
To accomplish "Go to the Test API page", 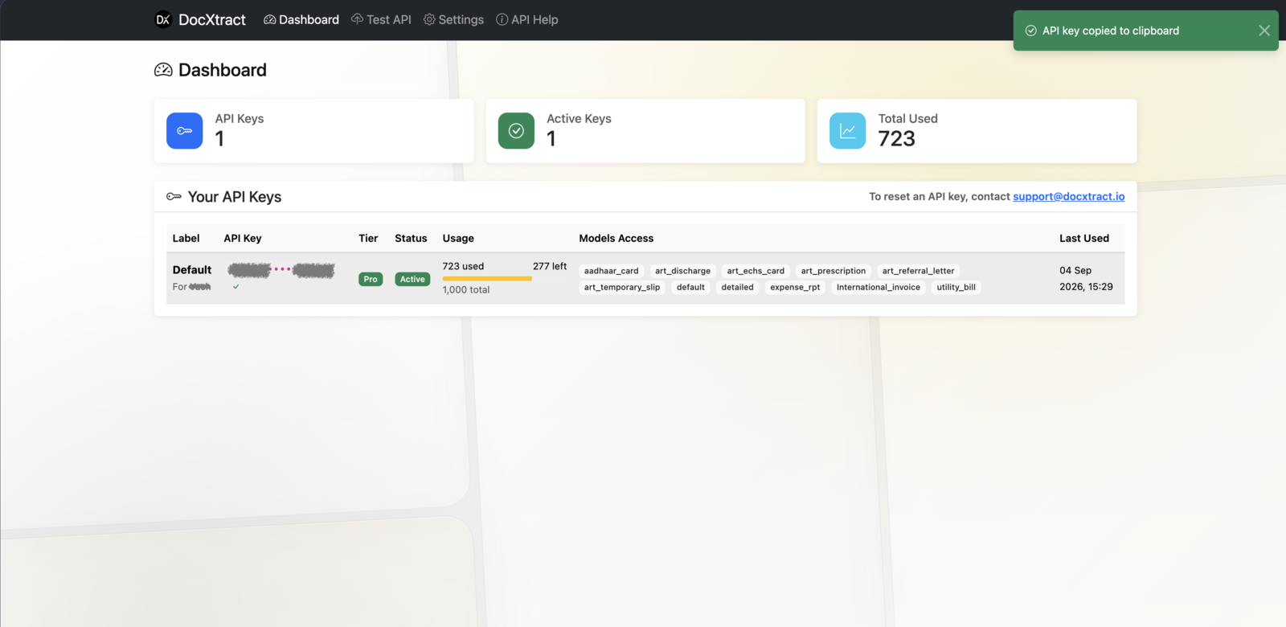I will (x=381, y=19).
